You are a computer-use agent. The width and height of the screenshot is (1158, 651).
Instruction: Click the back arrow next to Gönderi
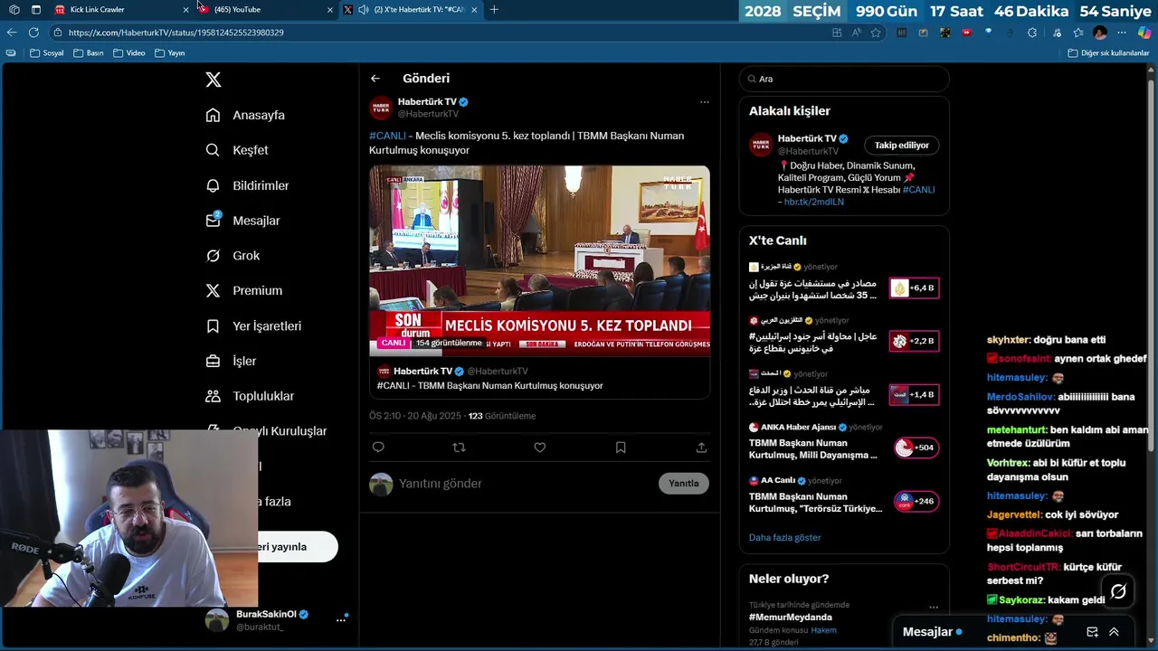click(x=375, y=79)
